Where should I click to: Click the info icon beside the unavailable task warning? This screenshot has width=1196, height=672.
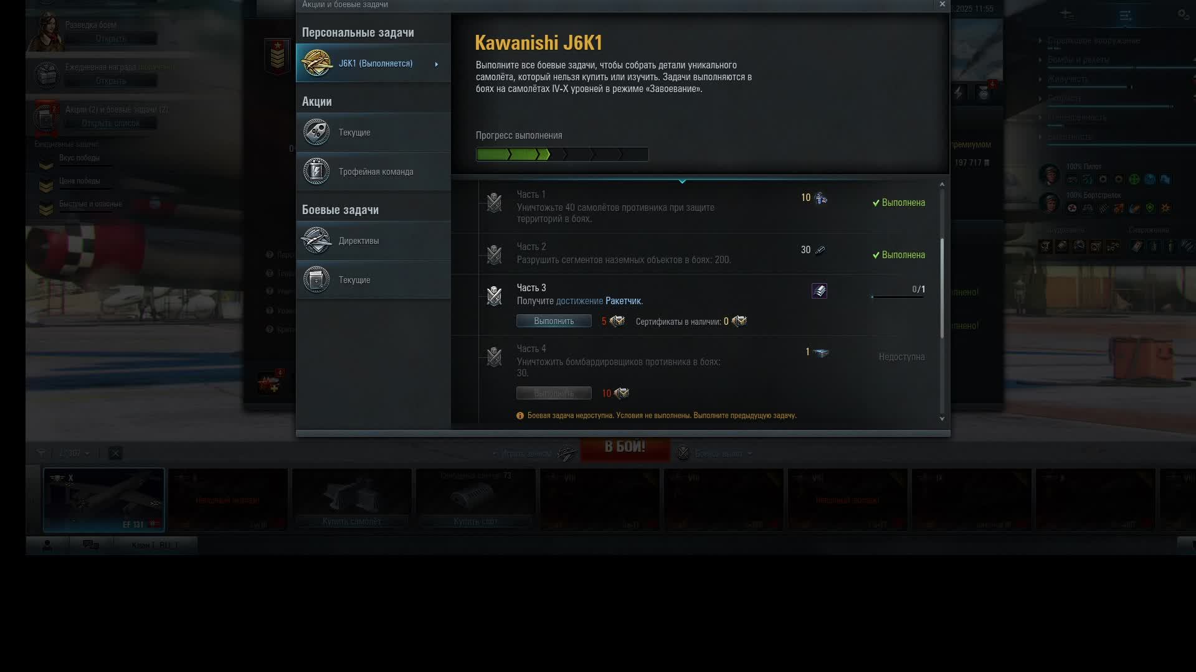(520, 416)
